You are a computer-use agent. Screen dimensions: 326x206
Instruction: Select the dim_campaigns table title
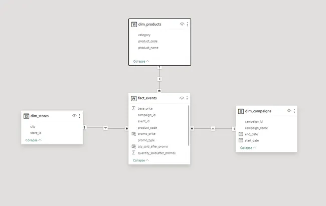(258, 111)
